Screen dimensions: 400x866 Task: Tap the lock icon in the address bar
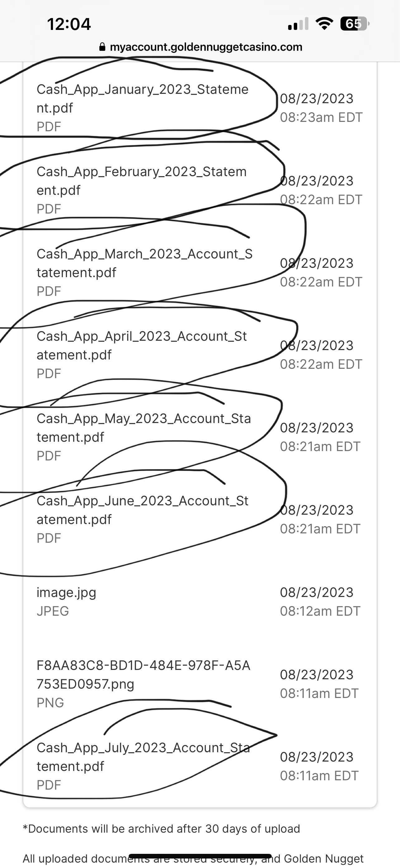[102, 47]
